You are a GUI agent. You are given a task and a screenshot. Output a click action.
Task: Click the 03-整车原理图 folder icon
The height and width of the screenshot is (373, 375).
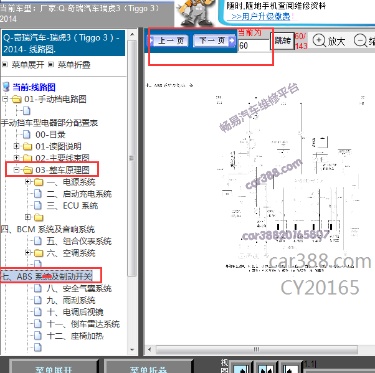(x=28, y=170)
